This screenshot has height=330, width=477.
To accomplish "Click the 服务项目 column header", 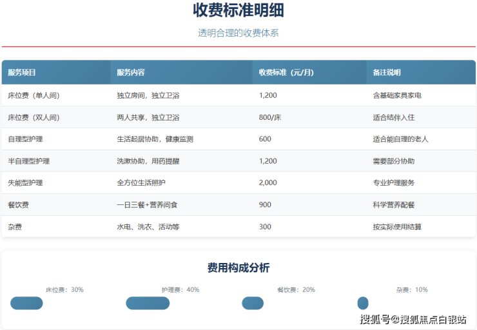I will (x=22, y=72).
